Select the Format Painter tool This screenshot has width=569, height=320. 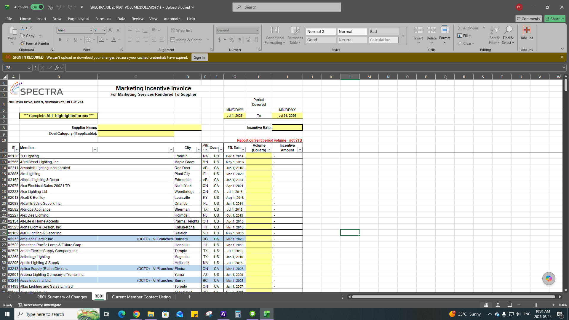click(35, 43)
